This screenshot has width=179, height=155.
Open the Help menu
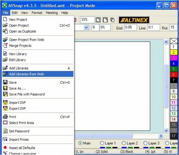coord(65,13)
